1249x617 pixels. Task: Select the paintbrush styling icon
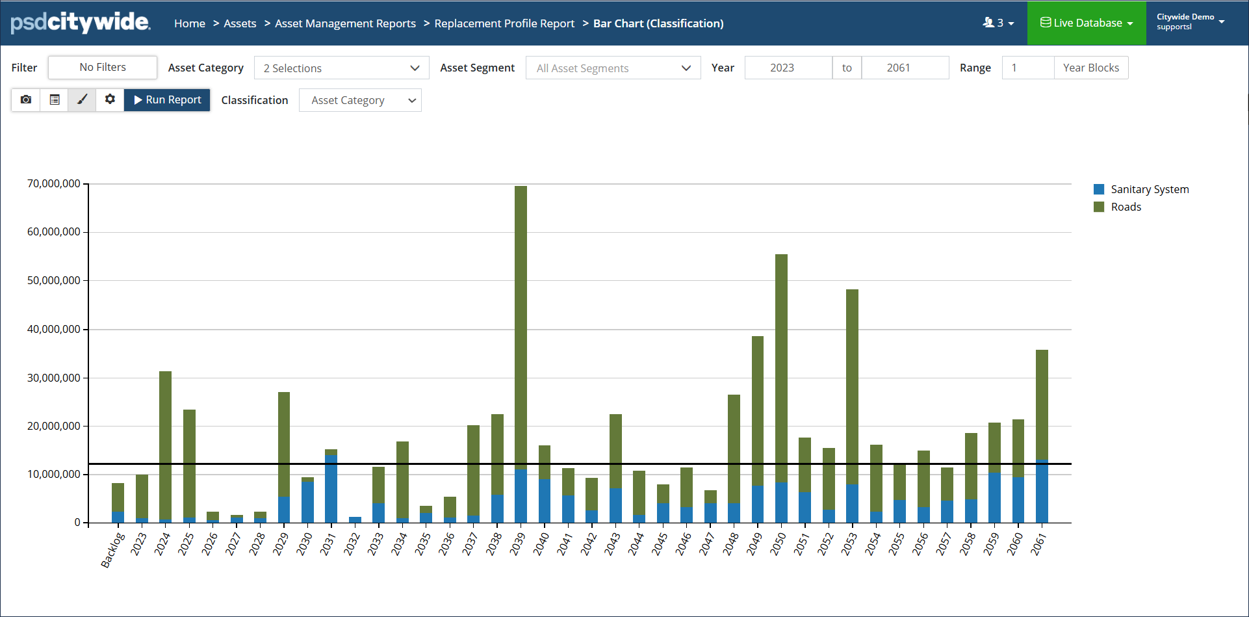[83, 99]
